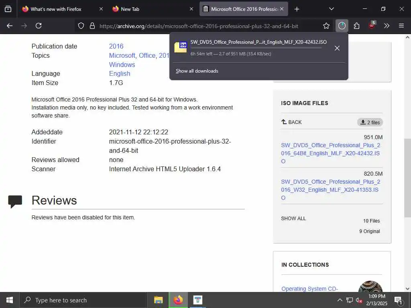Open the network status tray icon

350,300
